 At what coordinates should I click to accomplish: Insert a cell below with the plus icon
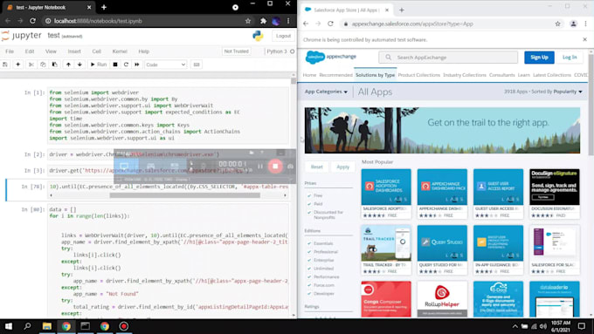17,65
